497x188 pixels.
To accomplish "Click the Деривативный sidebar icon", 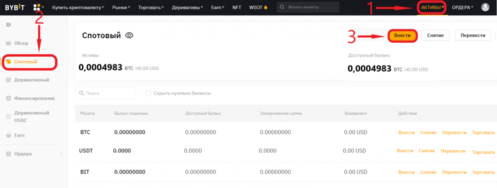I will tap(8, 80).
